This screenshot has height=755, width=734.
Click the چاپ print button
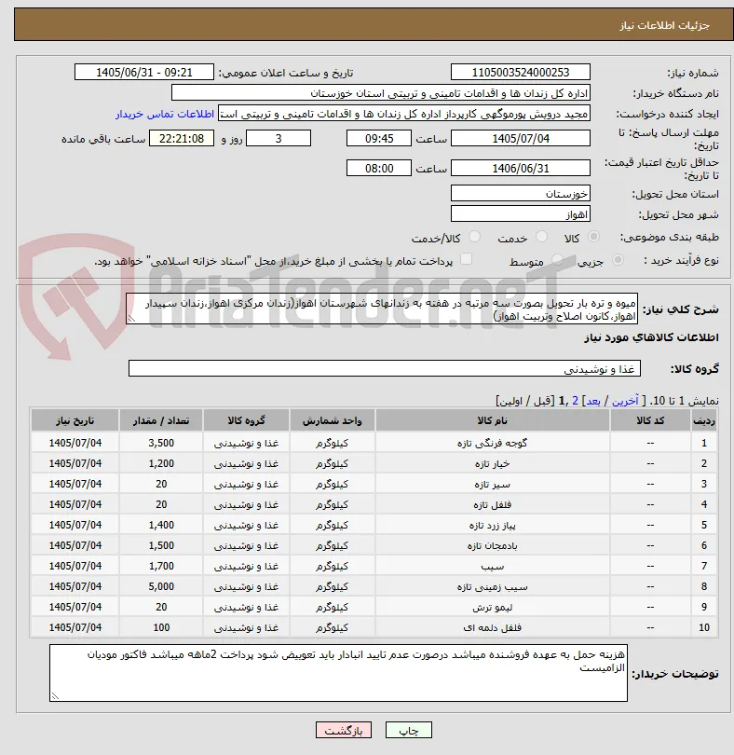[x=408, y=730]
